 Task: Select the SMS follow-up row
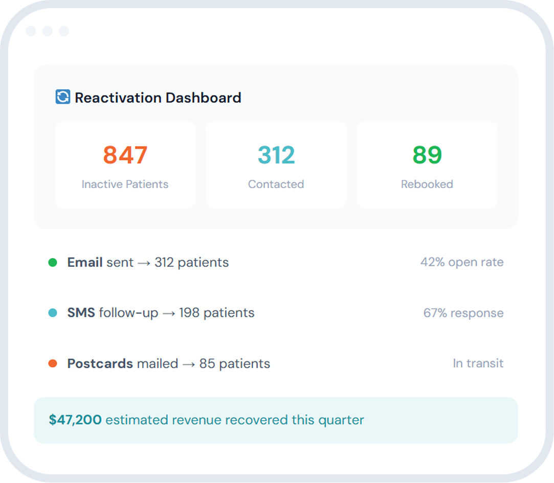[161, 313]
